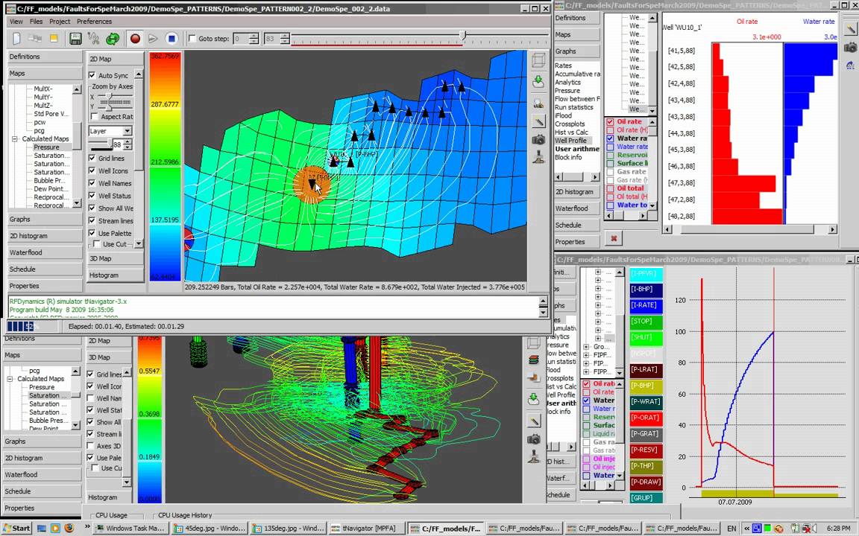Click the green download arrow icon

click(538, 82)
